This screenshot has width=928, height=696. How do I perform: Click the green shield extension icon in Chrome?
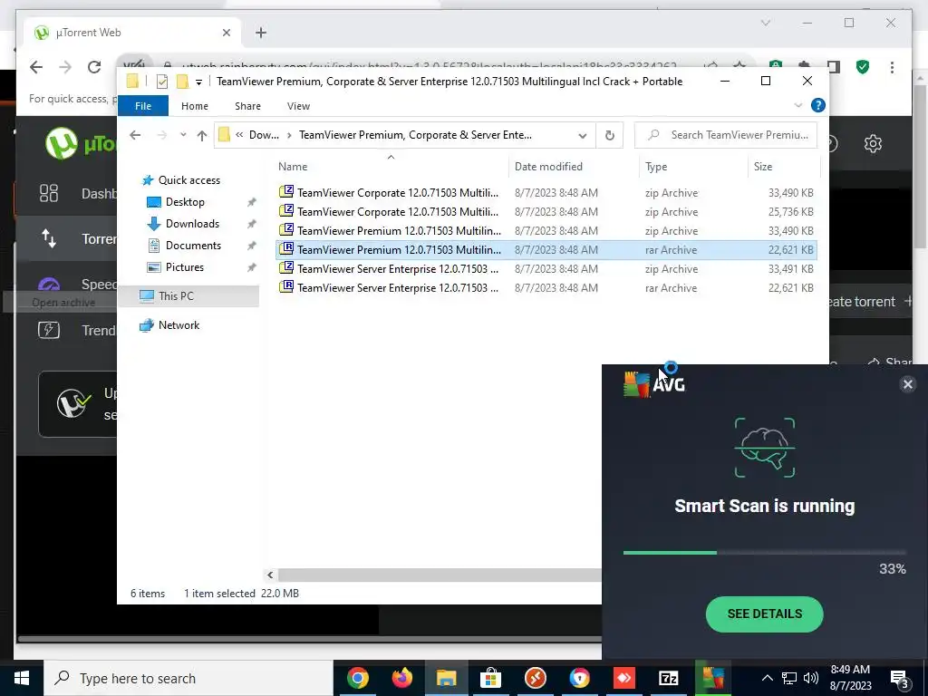(863, 67)
